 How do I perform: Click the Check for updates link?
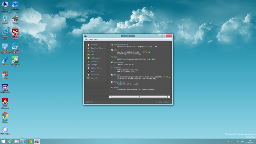pos(162,102)
